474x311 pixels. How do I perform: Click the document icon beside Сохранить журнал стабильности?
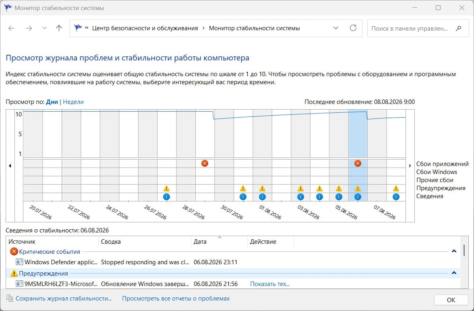10,298
